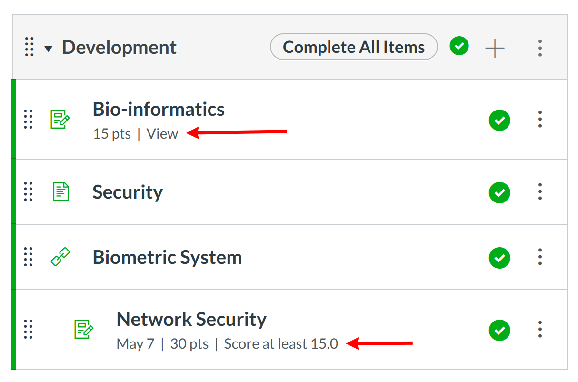Open the Security page link
Screen dimensions: 578x382
(x=128, y=192)
